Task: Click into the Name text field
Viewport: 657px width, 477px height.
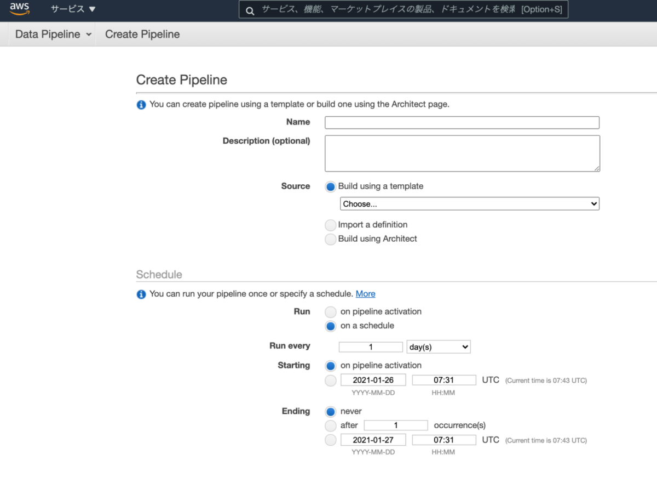Action: tap(462, 123)
